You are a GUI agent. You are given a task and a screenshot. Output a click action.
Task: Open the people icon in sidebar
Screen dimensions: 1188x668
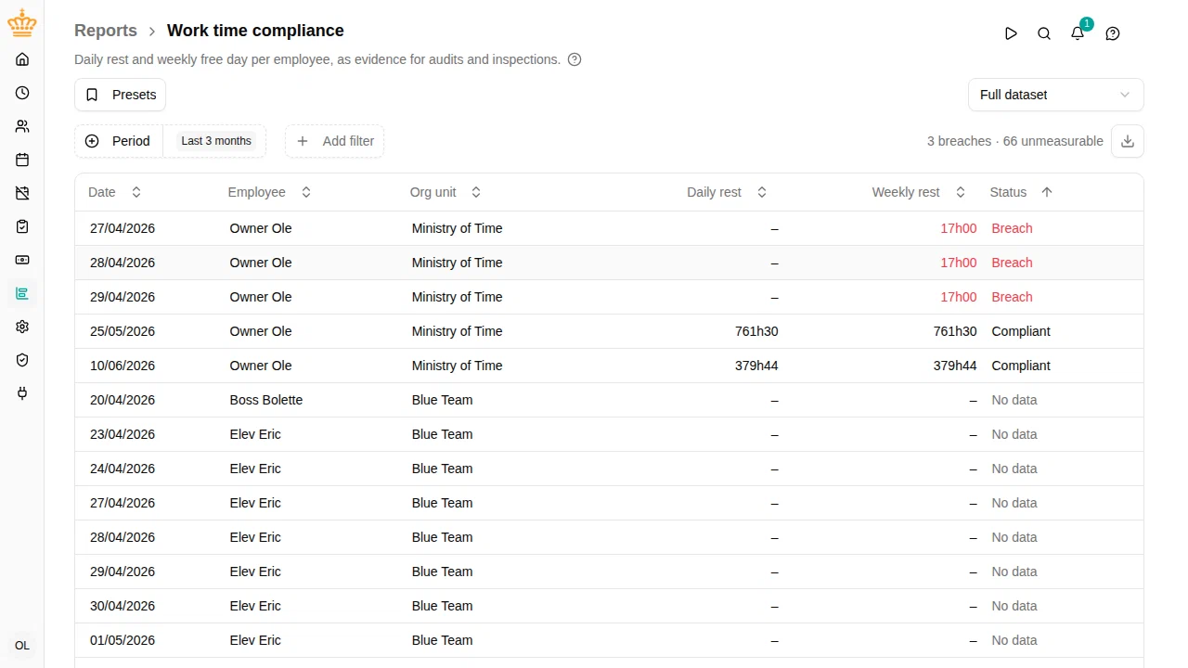coord(22,126)
